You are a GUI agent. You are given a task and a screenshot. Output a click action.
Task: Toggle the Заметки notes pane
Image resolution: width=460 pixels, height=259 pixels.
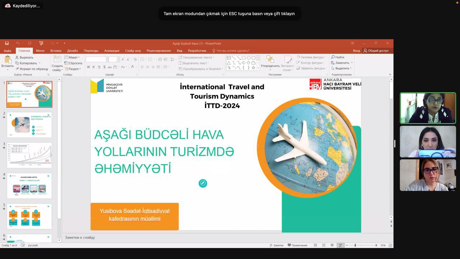tap(276, 245)
